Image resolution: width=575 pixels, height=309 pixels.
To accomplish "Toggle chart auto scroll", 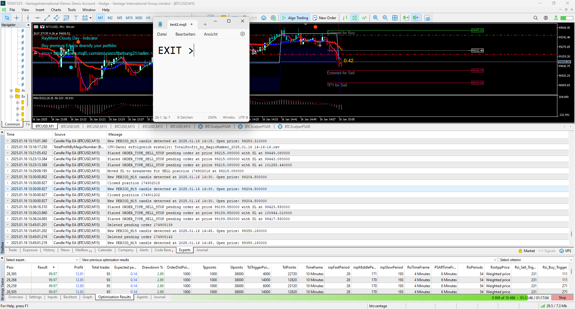I will coord(406,18).
